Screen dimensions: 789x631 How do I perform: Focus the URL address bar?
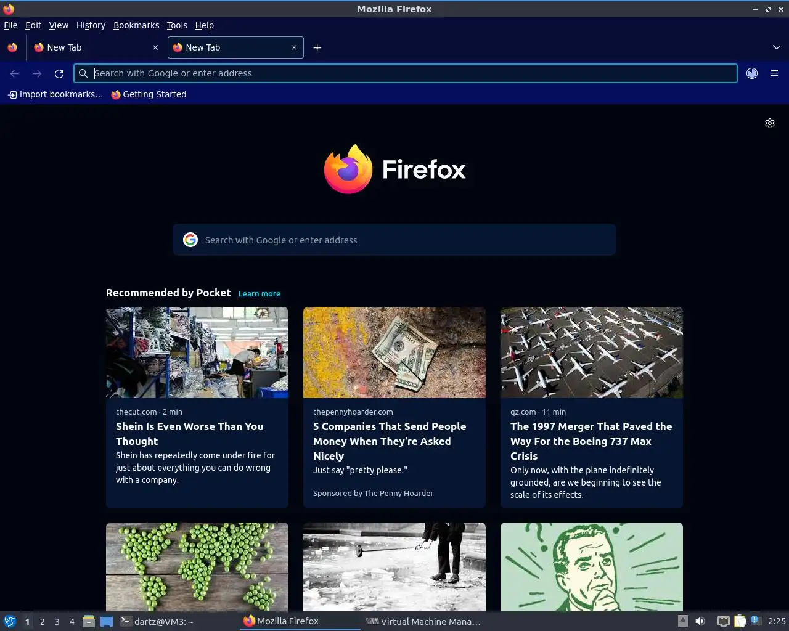coord(406,73)
